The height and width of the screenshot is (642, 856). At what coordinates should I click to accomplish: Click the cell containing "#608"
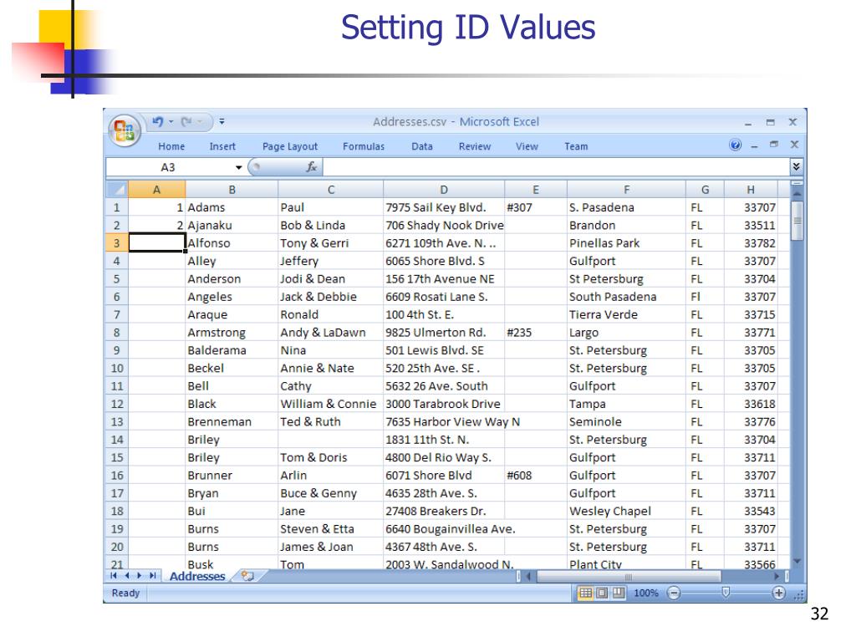pos(536,476)
